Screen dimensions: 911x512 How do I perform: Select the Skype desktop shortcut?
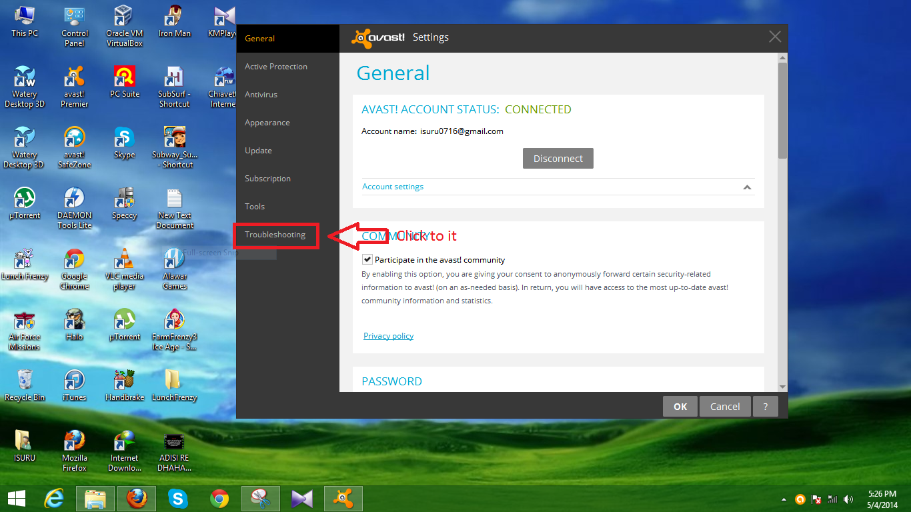[125, 142]
